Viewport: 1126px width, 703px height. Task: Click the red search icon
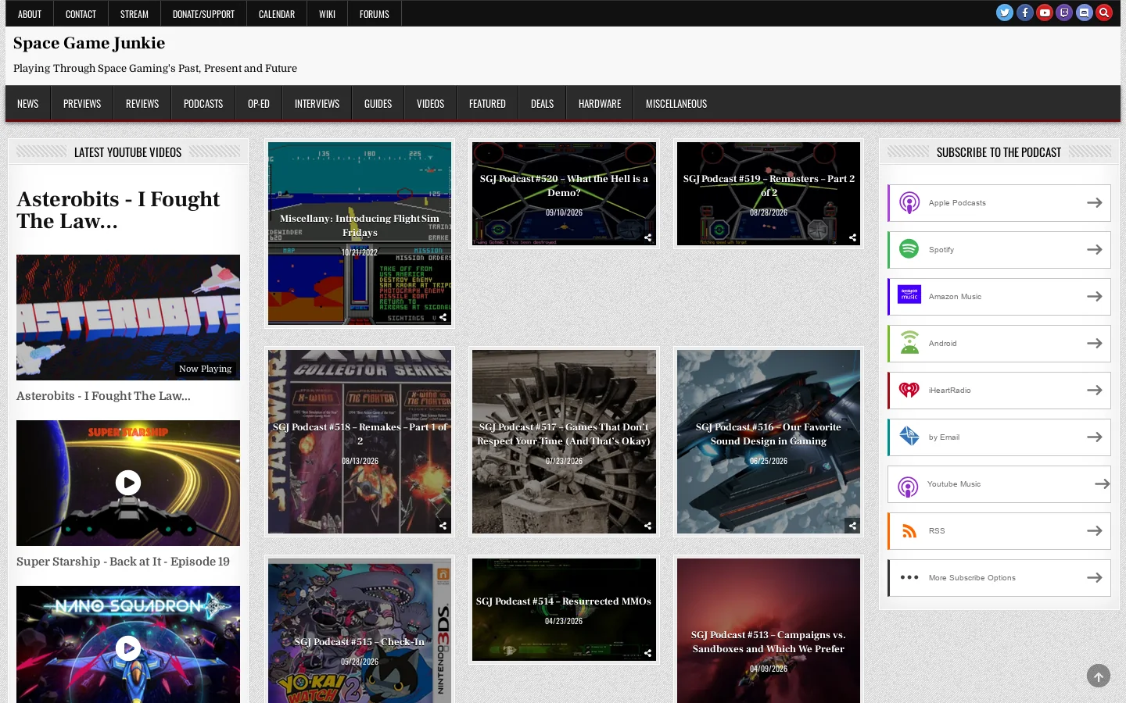pyautogui.click(x=1103, y=12)
